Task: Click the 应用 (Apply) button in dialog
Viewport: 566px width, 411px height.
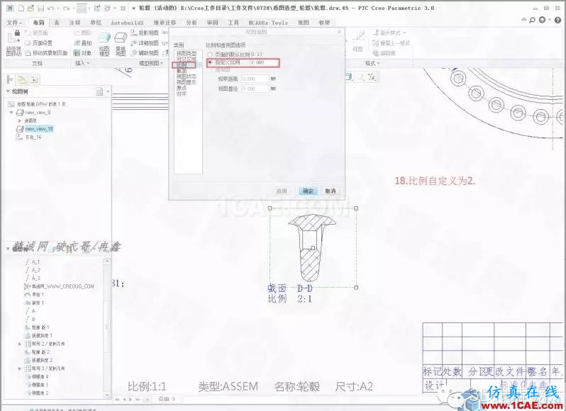Action: (282, 191)
